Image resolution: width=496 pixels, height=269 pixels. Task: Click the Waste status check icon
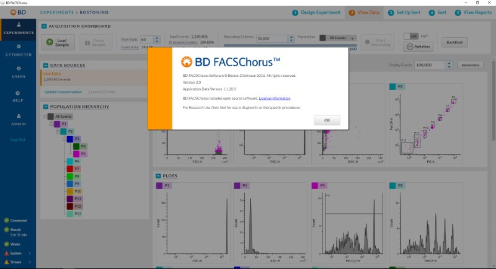[x=6, y=244]
